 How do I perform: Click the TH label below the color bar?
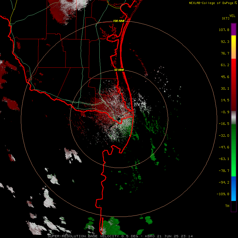(x=227, y=206)
